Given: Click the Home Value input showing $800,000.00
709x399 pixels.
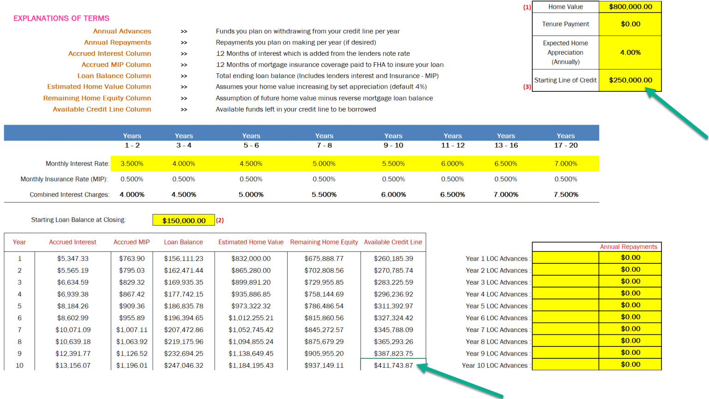Looking at the screenshot, I should tap(630, 6).
